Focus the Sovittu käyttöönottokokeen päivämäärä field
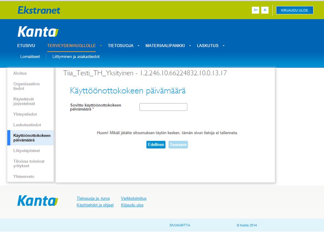Viewport: 324px width, 241px height. click(x=163, y=107)
